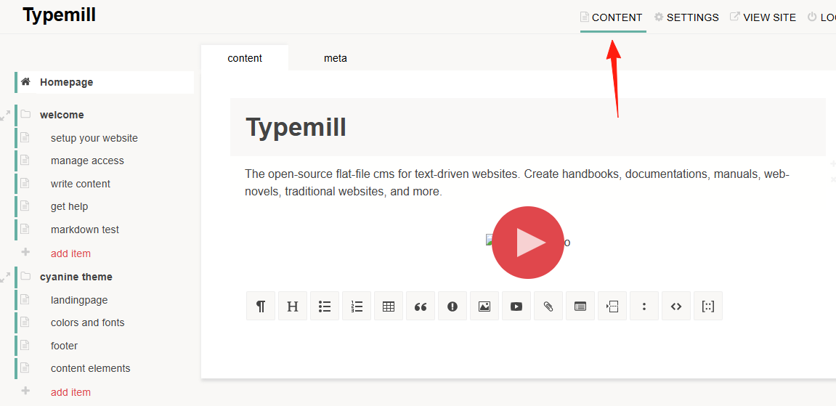Play the video overlay button
The width and height of the screenshot is (836, 406).
pos(528,243)
